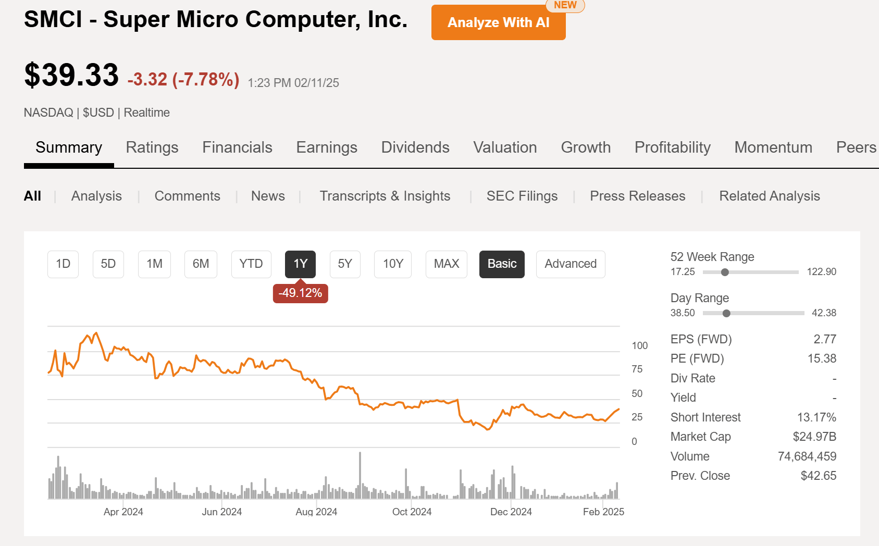Open Transcripts & Insights
Viewport: 879px width, 546px height.
385,196
